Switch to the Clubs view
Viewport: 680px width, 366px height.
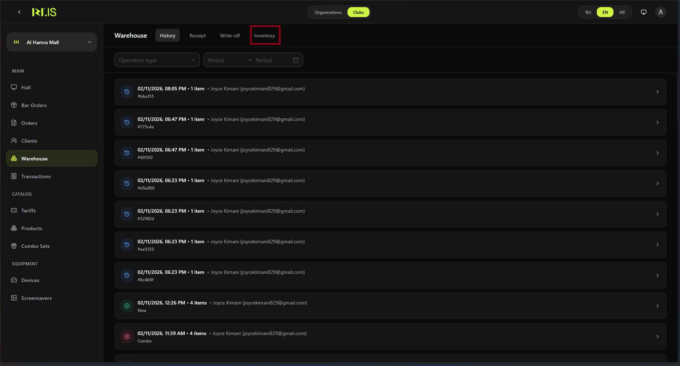tap(358, 12)
